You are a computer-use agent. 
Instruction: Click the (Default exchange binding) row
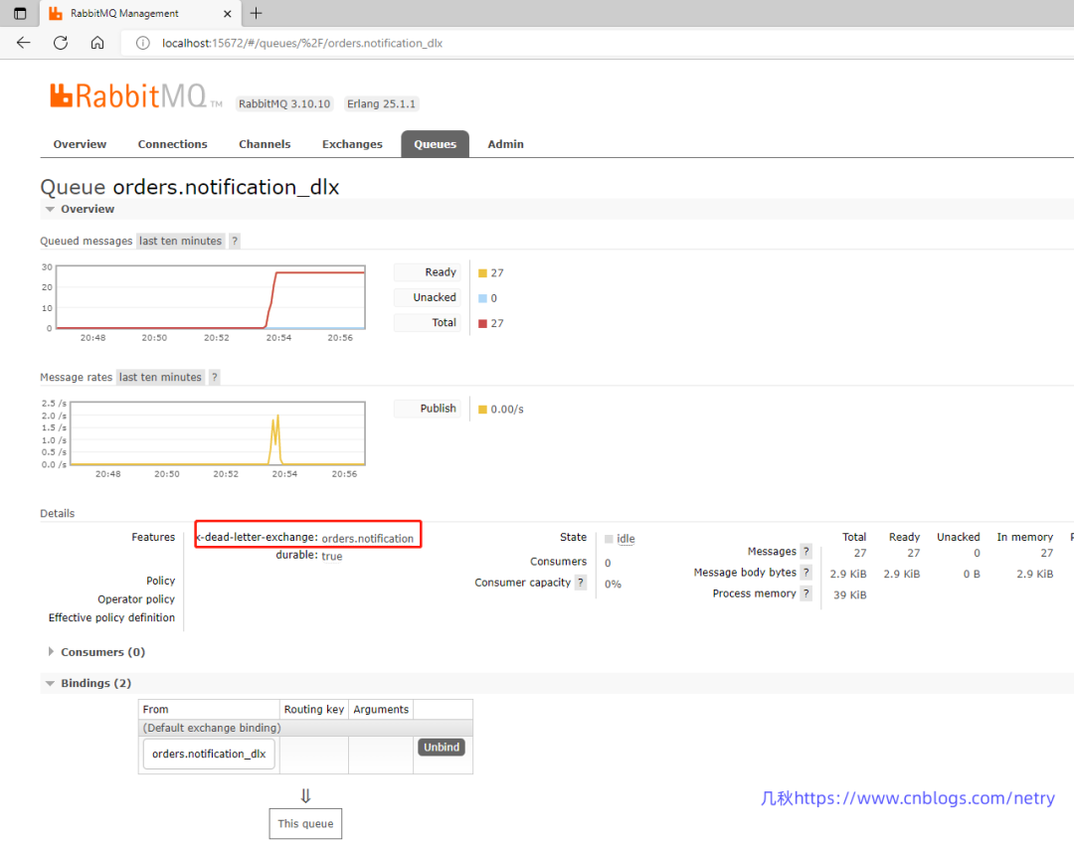tap(305, 728)
